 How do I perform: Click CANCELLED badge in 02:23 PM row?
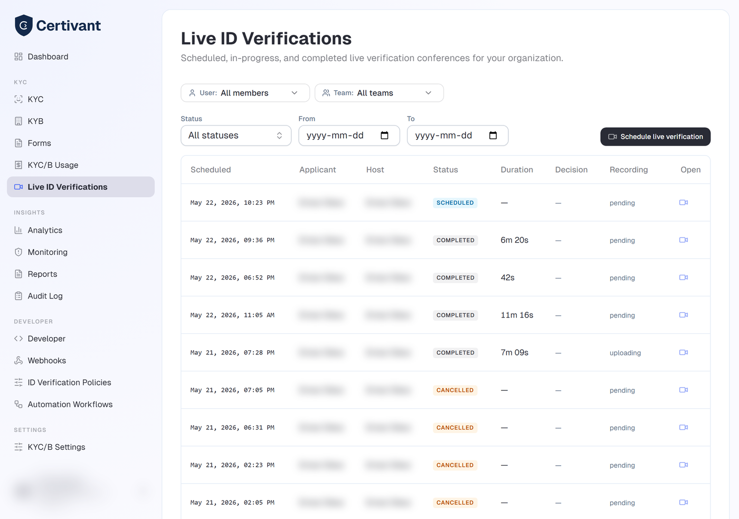point(455,465)
